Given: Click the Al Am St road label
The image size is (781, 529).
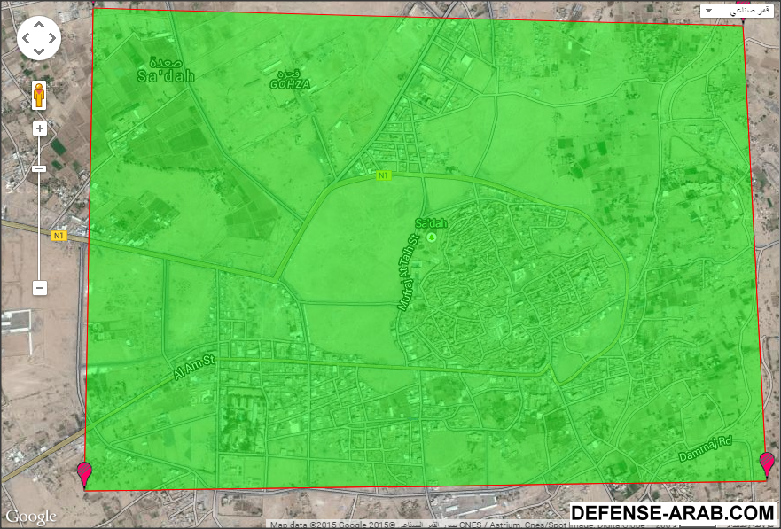Looking at the screenshot, I should click(195, 367).
